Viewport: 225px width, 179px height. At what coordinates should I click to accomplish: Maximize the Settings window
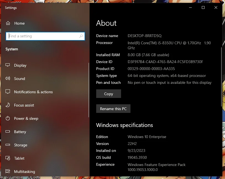[x=203, y=7]
